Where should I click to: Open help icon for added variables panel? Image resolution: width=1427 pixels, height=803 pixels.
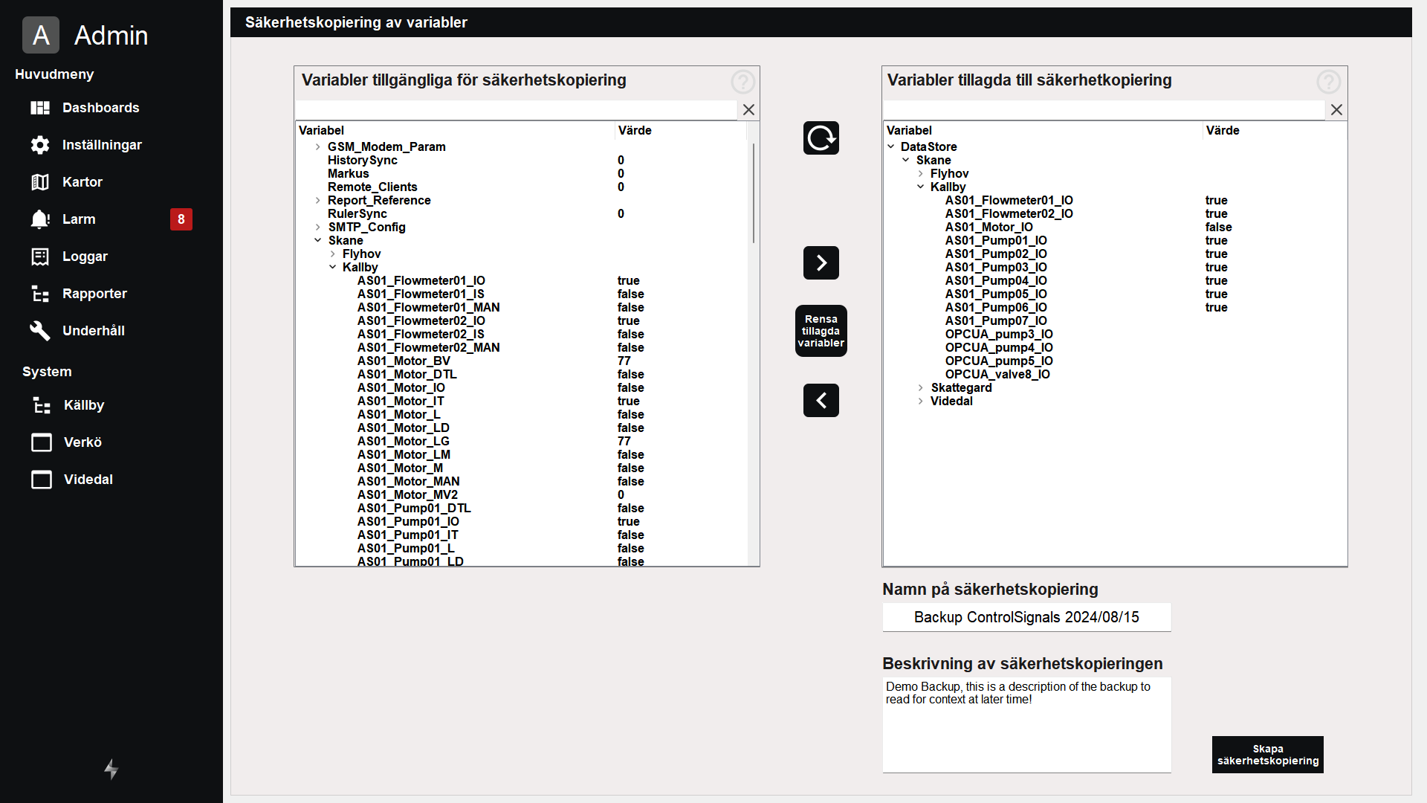point(1328,82)
